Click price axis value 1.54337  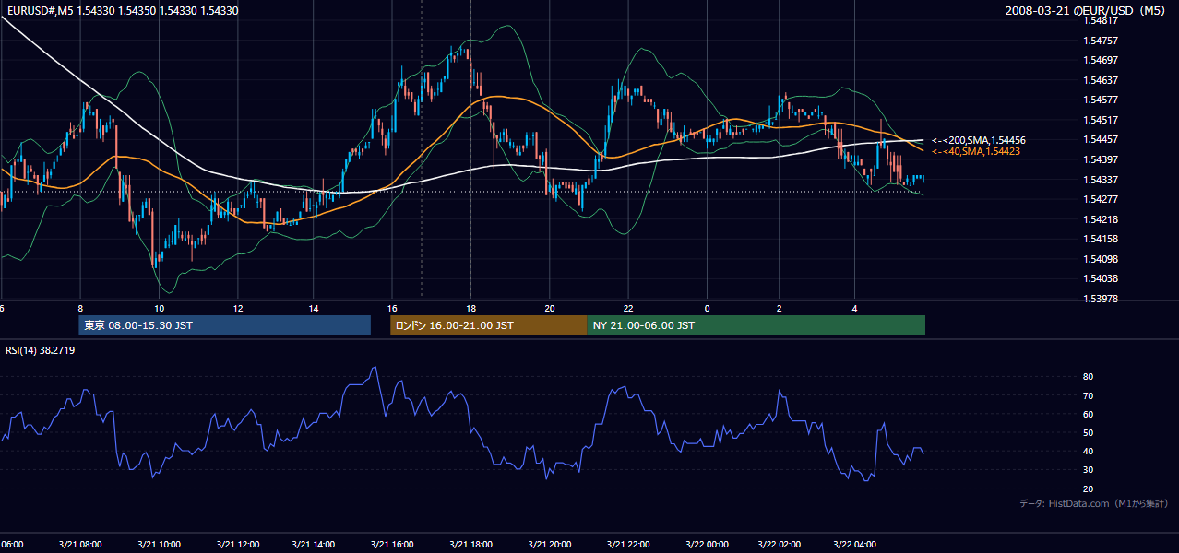(1102, 180)
